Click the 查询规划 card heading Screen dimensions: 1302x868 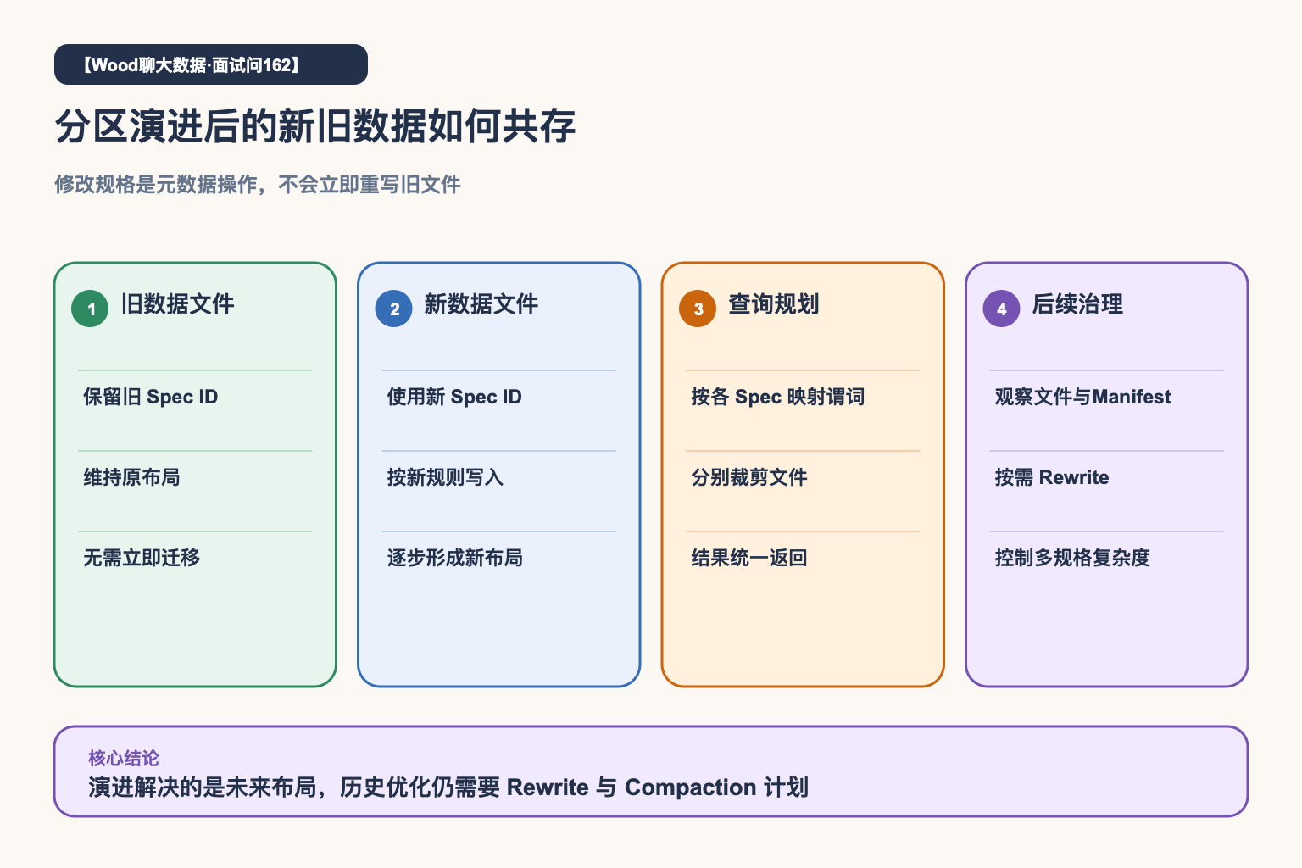point(773,304)
